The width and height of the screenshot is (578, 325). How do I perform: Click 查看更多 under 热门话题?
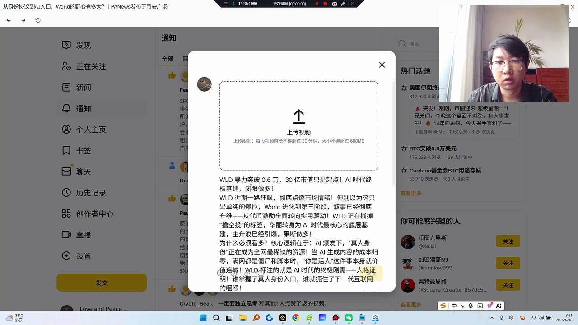[411, 193]
